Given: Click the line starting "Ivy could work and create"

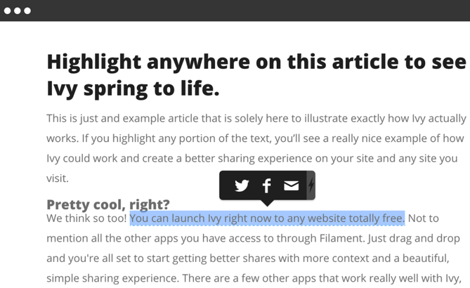Looking at the screenshot, I should [252, 159].
